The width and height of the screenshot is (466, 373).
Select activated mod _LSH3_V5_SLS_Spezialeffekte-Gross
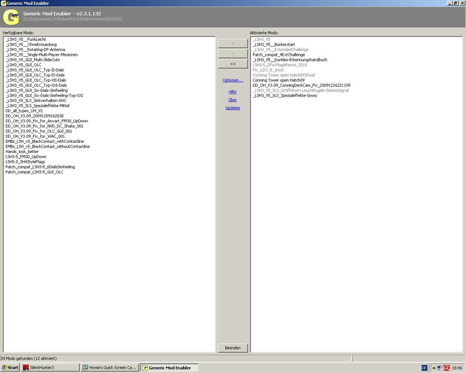coord(285,96)
